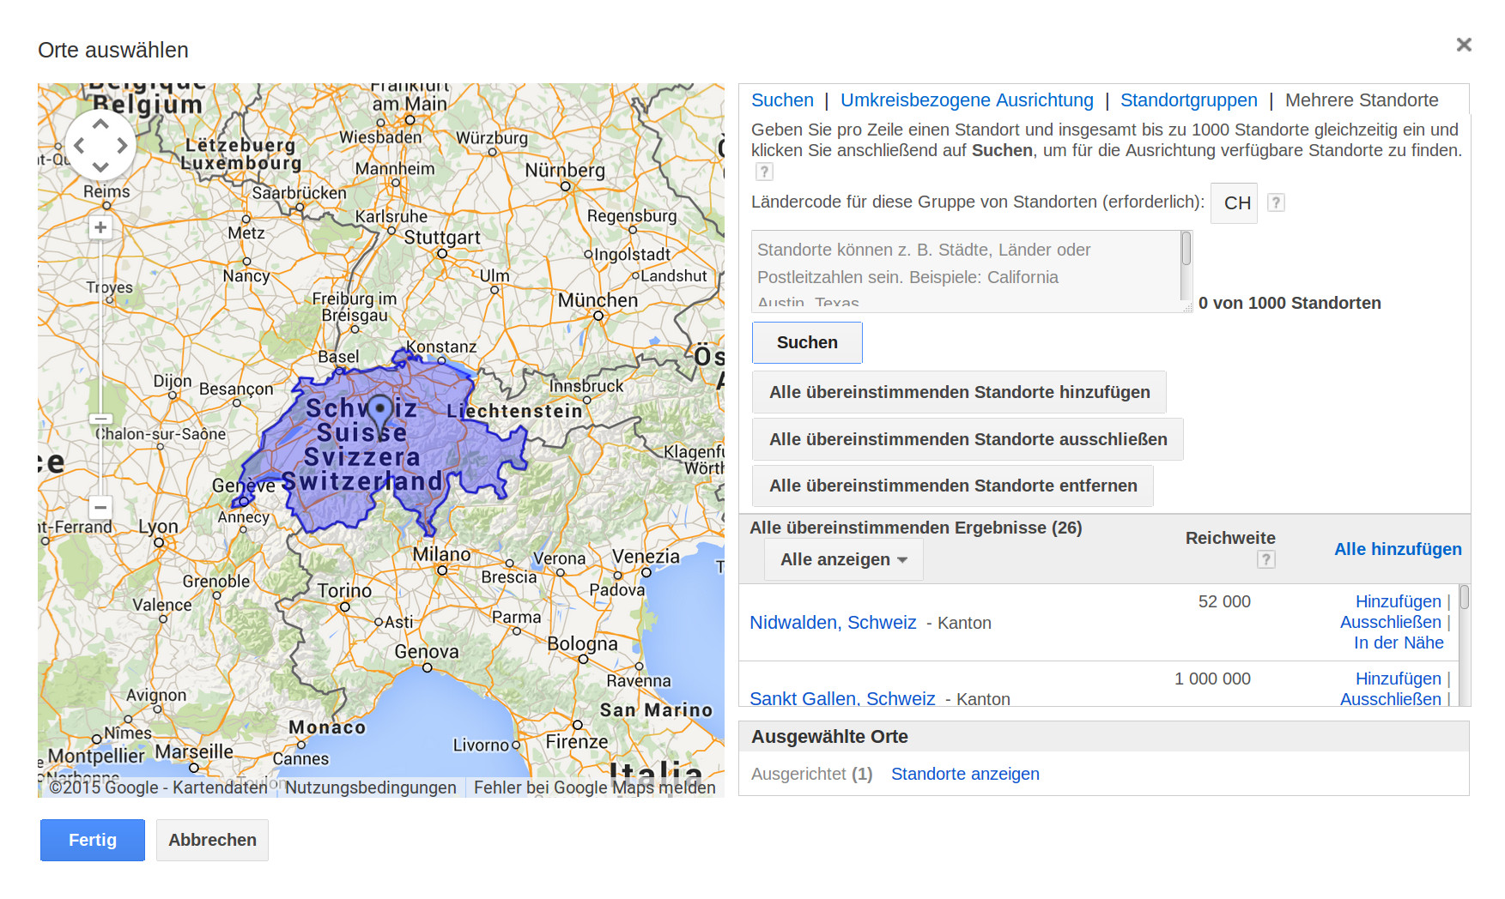This screenshot has width=1505, height=899.
Task: Click the Alle hinzufügen link
Action: tap(1398, 549)
